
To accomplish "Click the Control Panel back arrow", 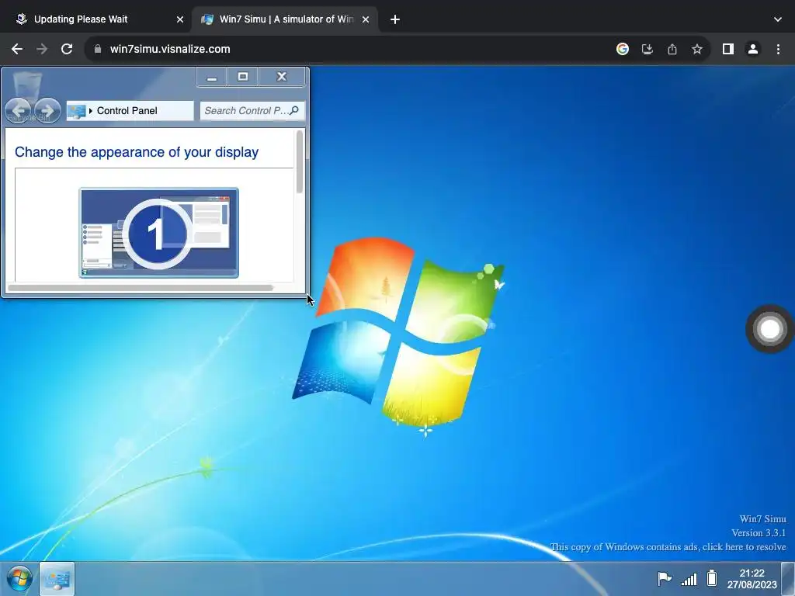I will pyautogui.click(x=19, y=110).
